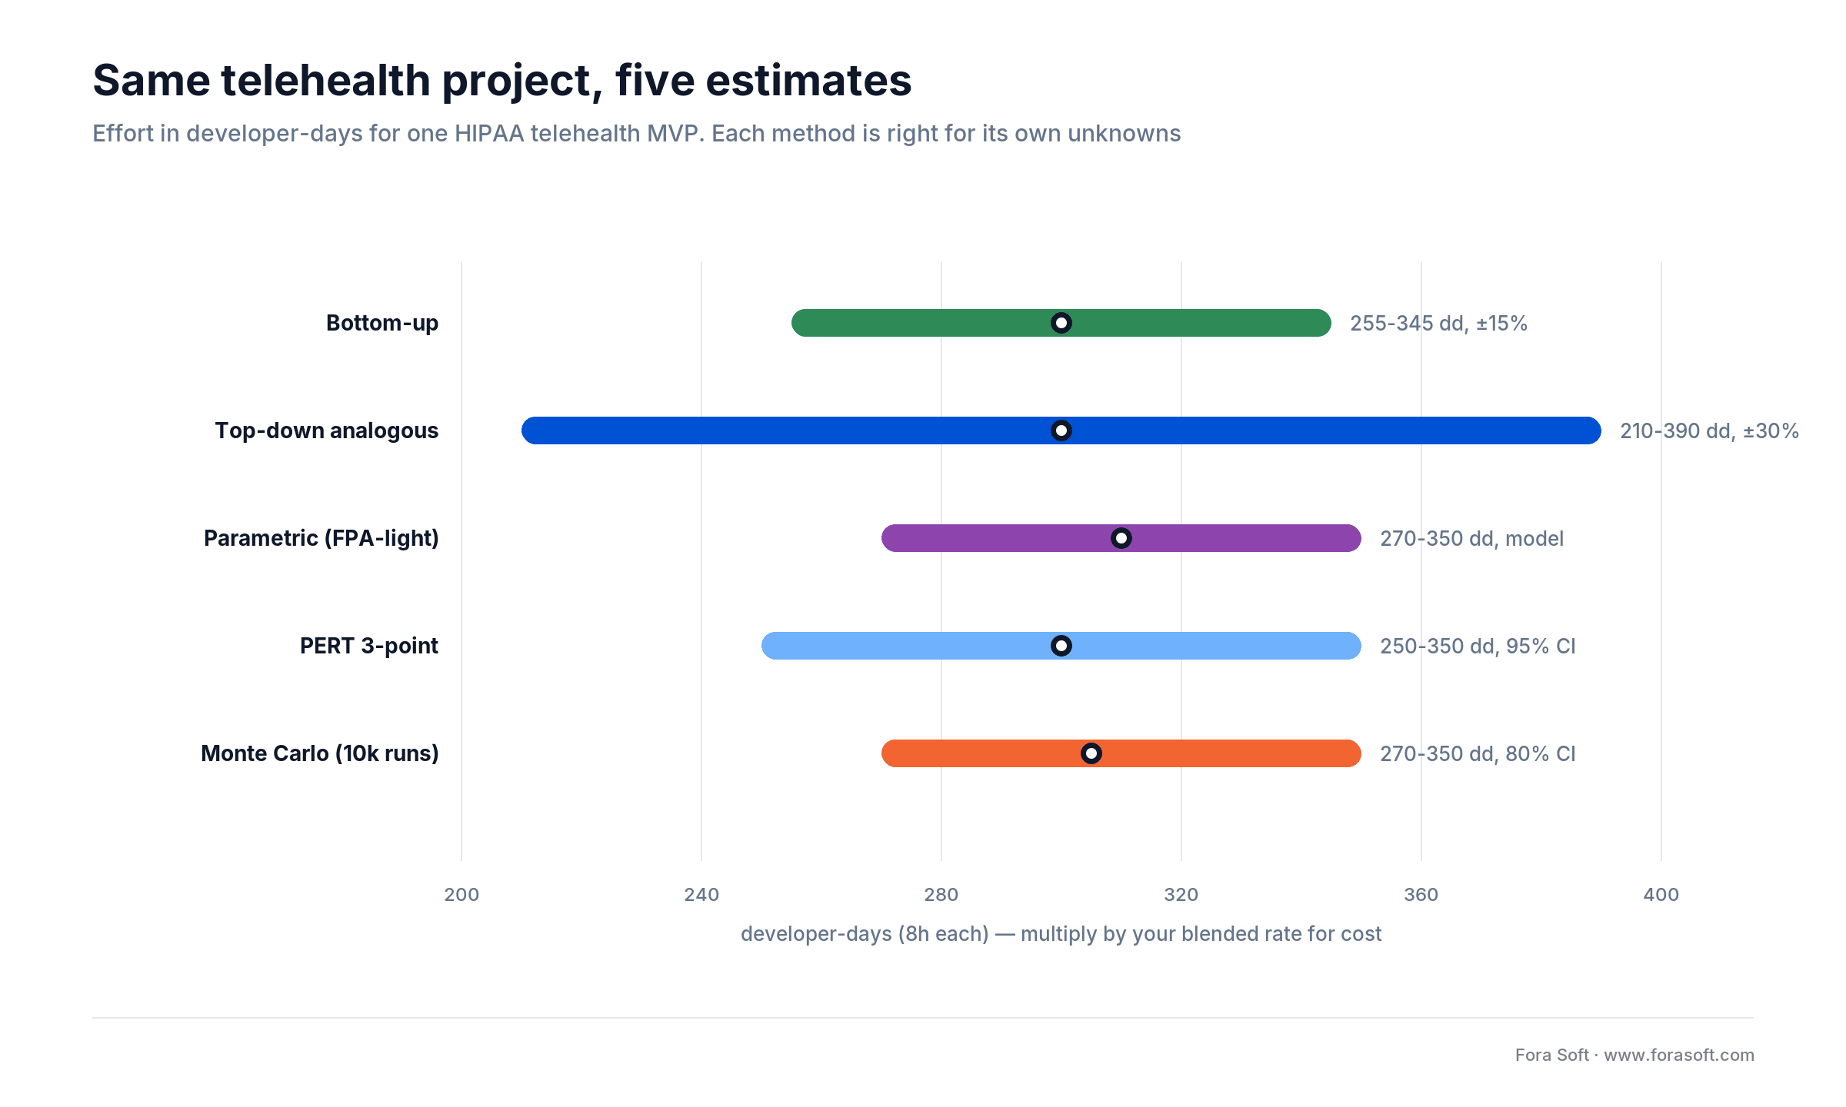Click the x-axis tick label '200'

(461, 895)
